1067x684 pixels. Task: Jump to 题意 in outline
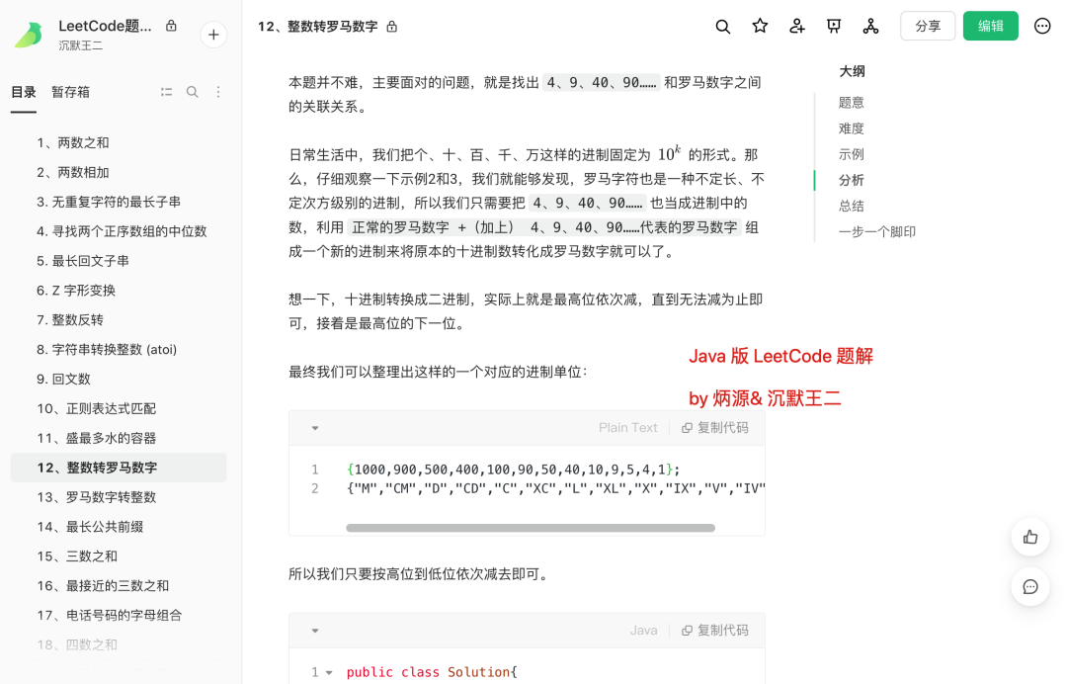[852, 103]
